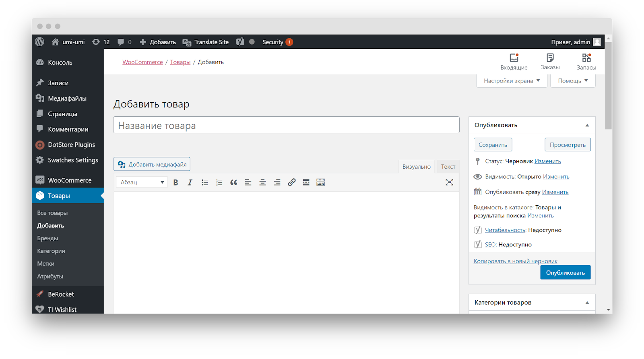
Task: Open the Привет, admin profile menu
Action: point(576,42)
